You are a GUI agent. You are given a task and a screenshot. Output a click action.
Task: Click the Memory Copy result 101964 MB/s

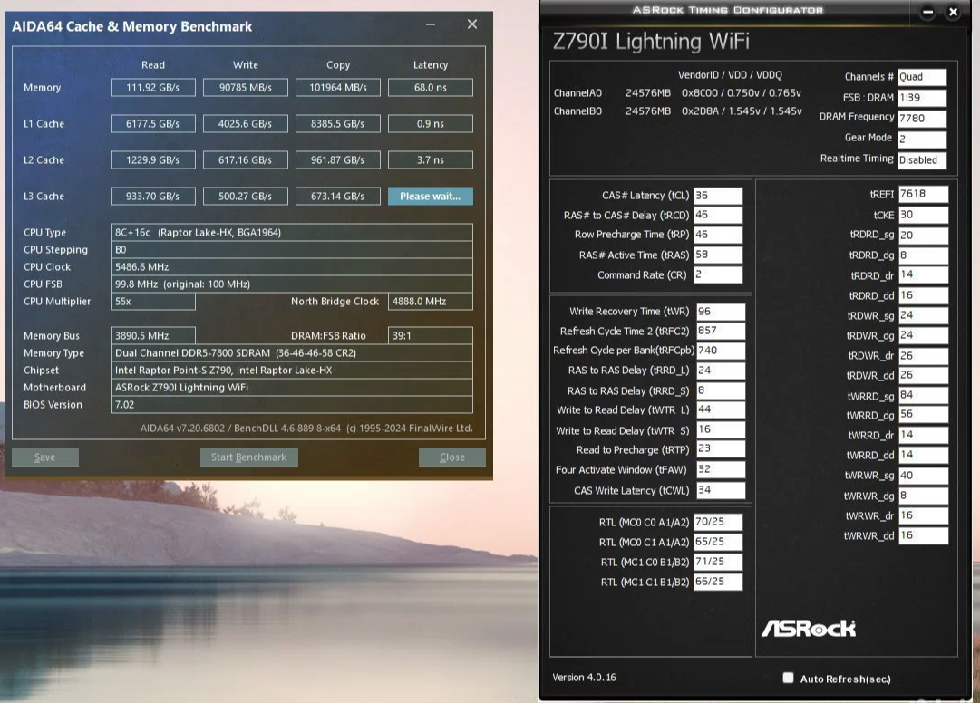(x=338, y=87)
